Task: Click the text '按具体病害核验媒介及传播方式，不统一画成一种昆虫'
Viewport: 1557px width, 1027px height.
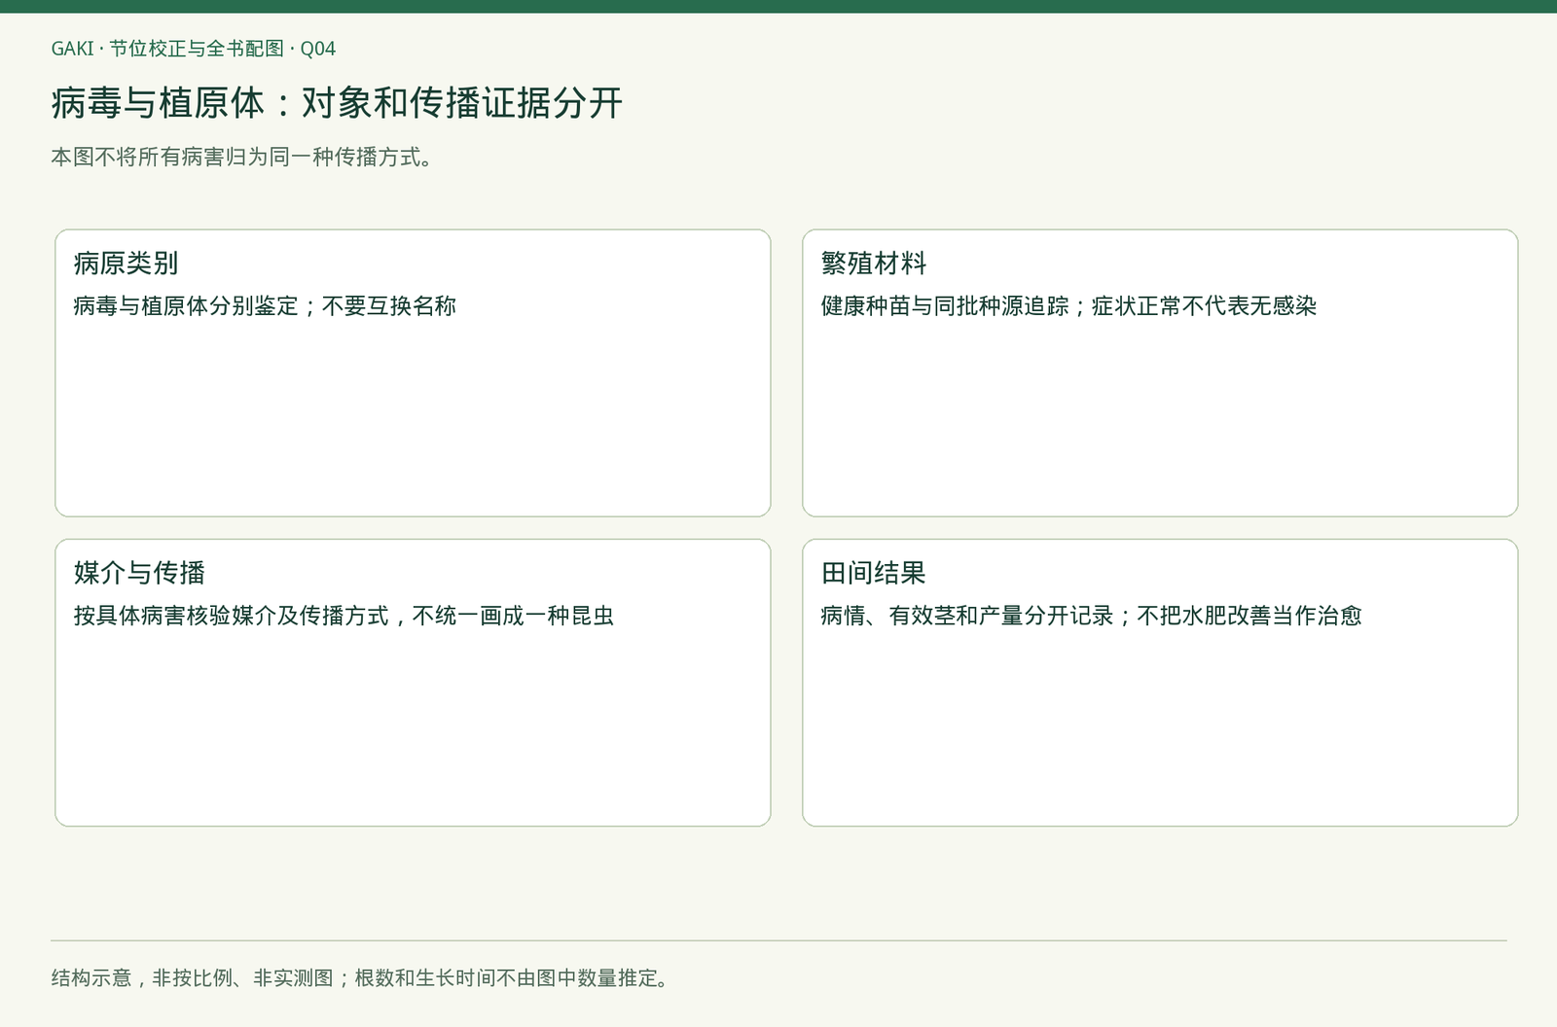Action: click(344, 616)
